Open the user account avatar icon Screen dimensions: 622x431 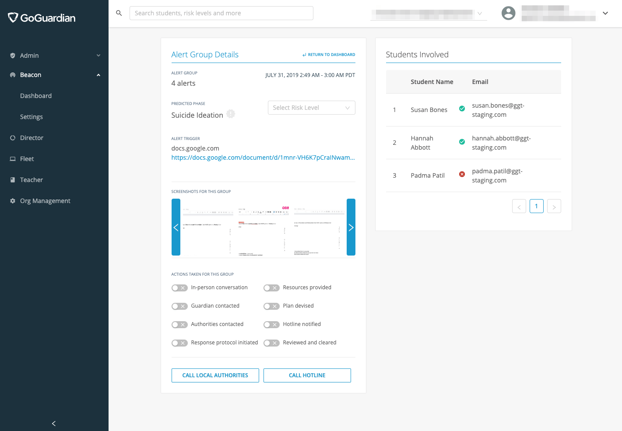tap(508, 13)
